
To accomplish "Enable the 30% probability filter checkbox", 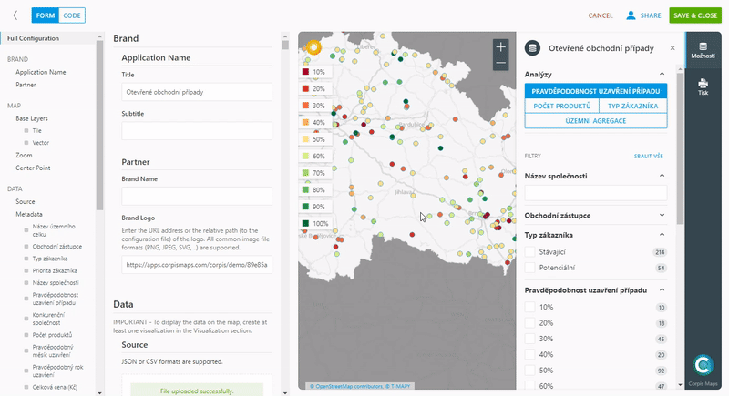I will (529, 339).
